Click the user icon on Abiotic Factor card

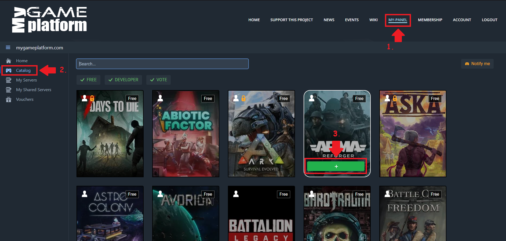tap(160, 98)
